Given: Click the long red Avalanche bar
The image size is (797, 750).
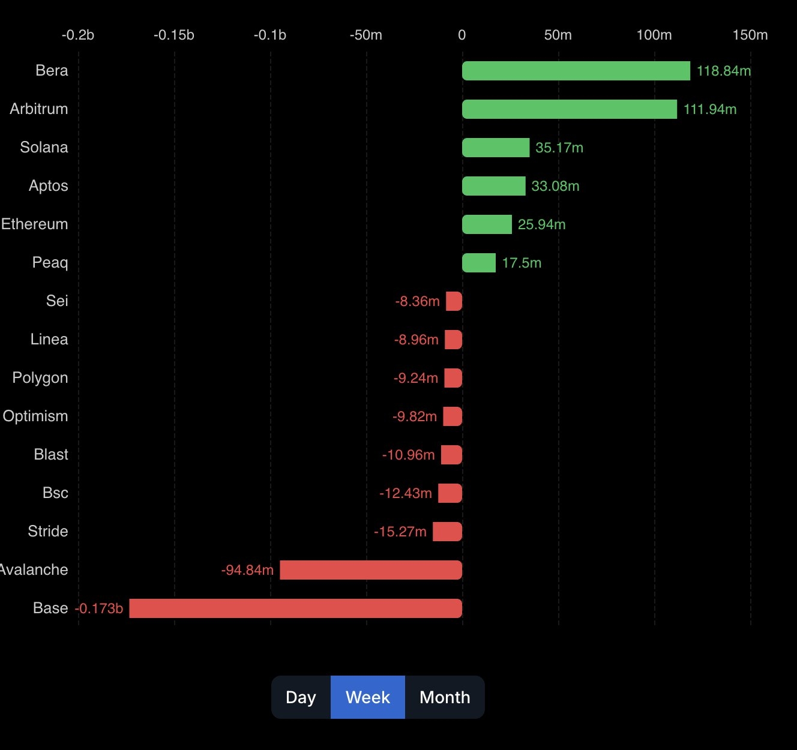Looking at the screenshot, I should tap(371, 570).
